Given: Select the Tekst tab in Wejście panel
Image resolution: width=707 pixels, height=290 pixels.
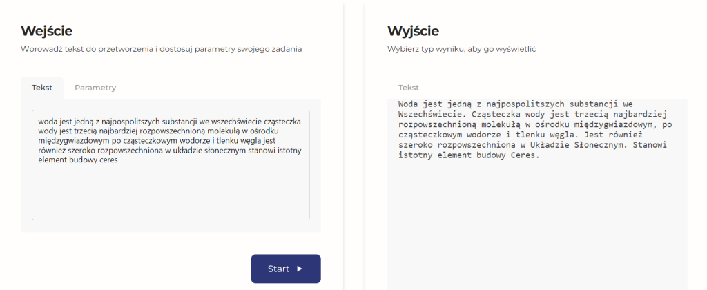Looking at the screenshot, I should click(42, 88).
